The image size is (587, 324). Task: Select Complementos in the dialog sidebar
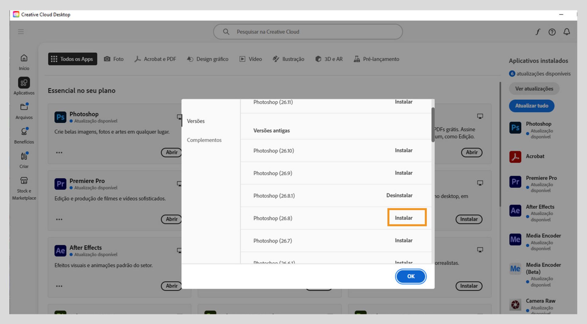click(204, 140)
